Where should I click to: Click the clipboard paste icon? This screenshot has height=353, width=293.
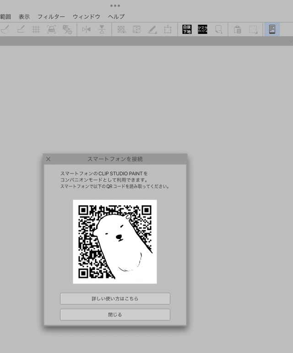(x=238, y=29)
